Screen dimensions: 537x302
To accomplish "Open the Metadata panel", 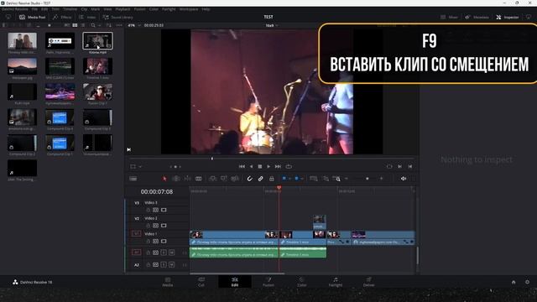I will point(477,17).
